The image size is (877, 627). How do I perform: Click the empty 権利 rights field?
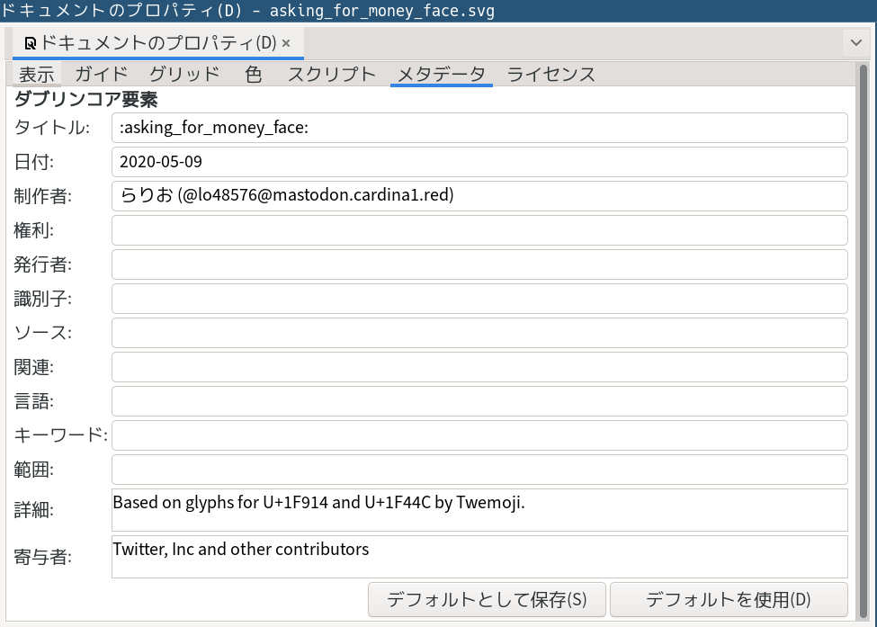point(479,230)
